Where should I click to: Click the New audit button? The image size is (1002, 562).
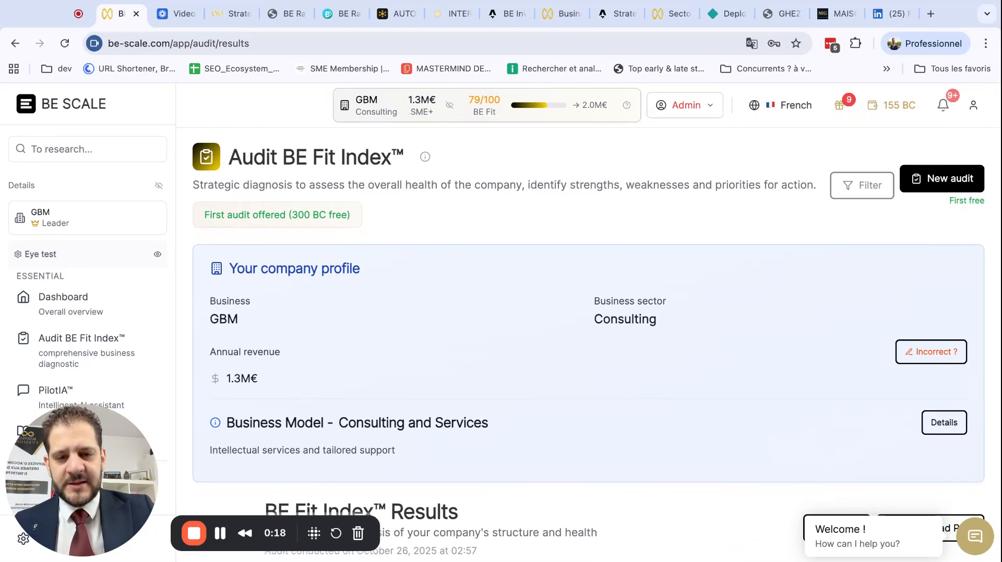942,178
